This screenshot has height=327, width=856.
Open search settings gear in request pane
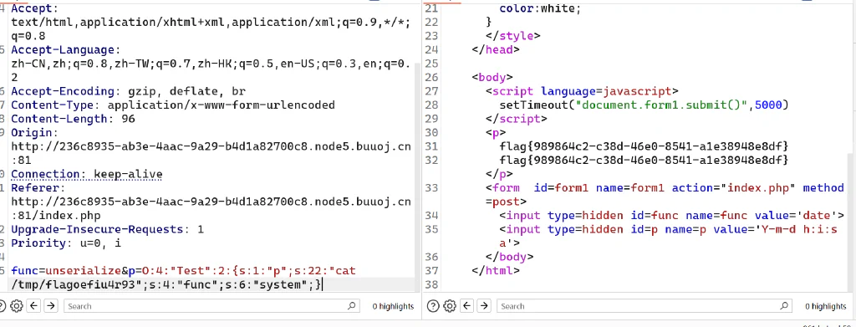point(17,306)
